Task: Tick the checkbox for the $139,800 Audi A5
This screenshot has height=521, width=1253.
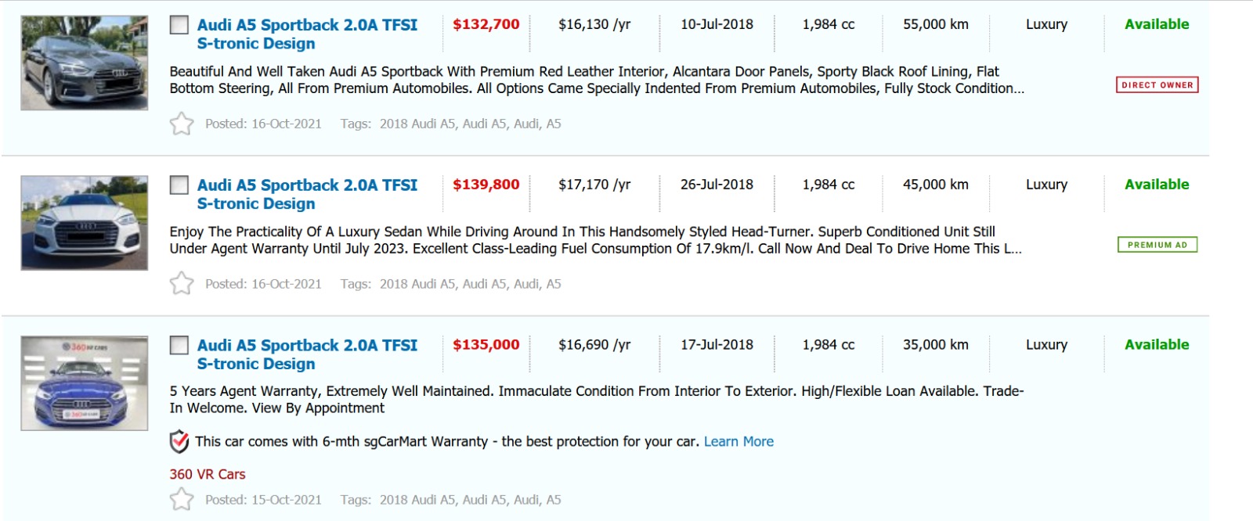Action: click(179, 185)
